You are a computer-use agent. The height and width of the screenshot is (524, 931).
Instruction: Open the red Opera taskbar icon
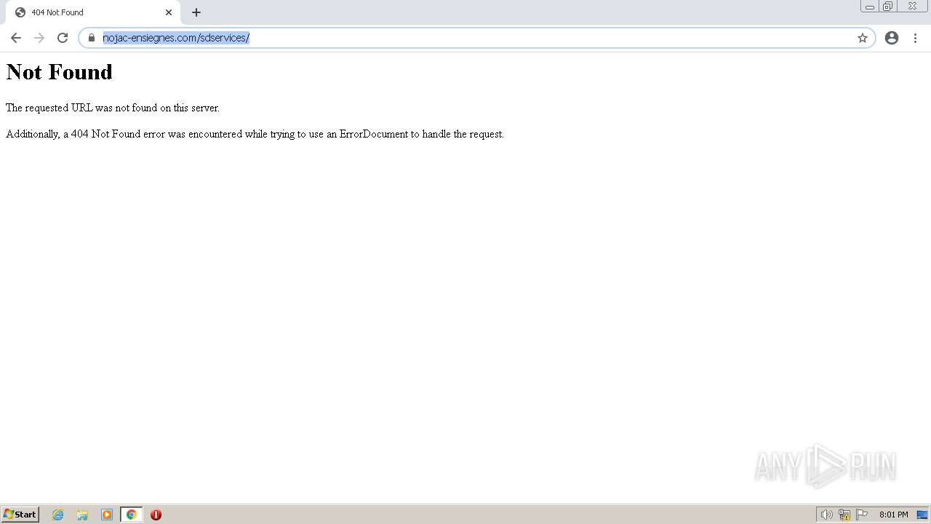[x=156, y=515]
